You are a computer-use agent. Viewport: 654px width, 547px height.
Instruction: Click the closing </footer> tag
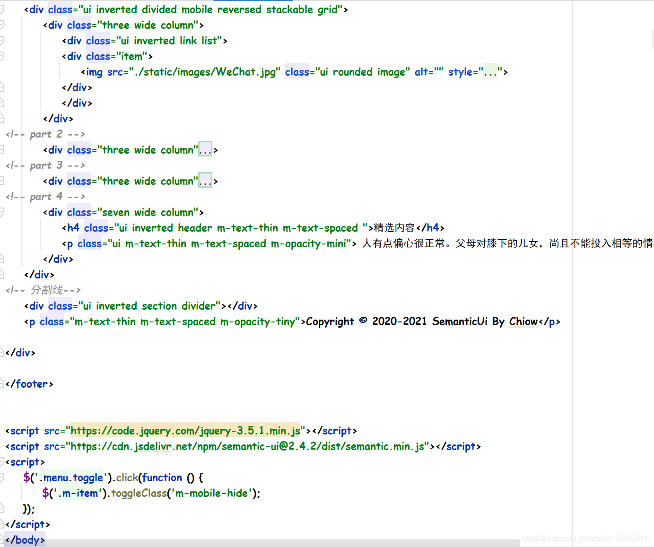point(29,384)
